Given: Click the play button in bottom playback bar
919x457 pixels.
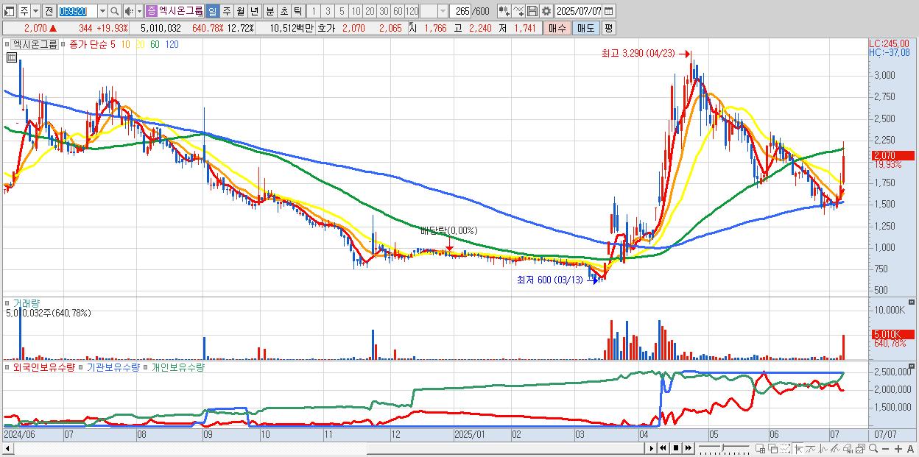Looking at the screenshot, I should pyautogui.click(x=651, y=448).
